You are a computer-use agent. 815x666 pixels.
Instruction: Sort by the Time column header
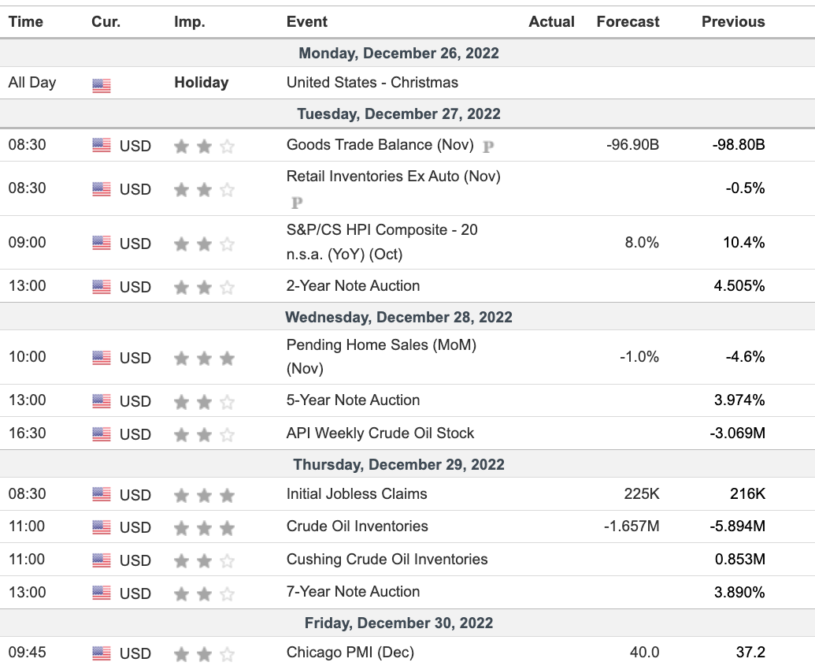(x=25, y=22)
